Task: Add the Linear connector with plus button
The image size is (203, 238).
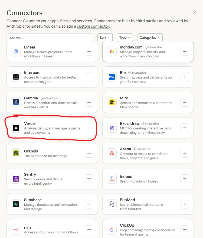Action: [89, 51]
